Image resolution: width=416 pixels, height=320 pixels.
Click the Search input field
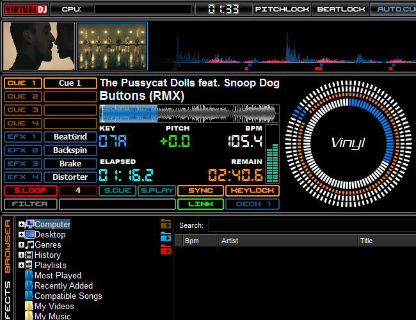click(312, 225)
